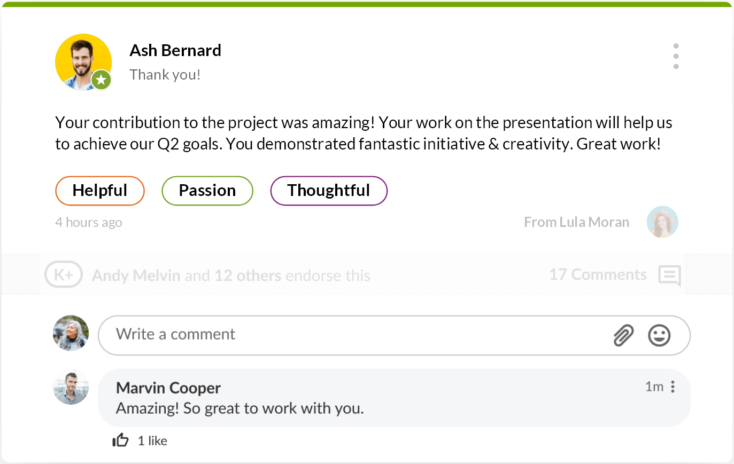Click the Write a comment field
The image size is (734, 464).
click(x=267, y=334)
